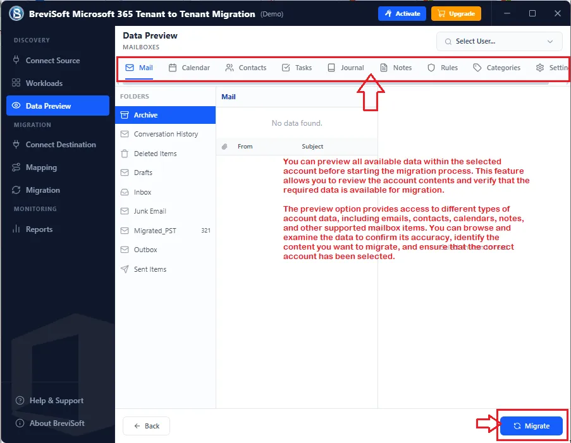This screenshot has width=571, height=443.
Task: Click the tag icon on the Categories tab
Action: pyautogui.click(x=477, y=68)
